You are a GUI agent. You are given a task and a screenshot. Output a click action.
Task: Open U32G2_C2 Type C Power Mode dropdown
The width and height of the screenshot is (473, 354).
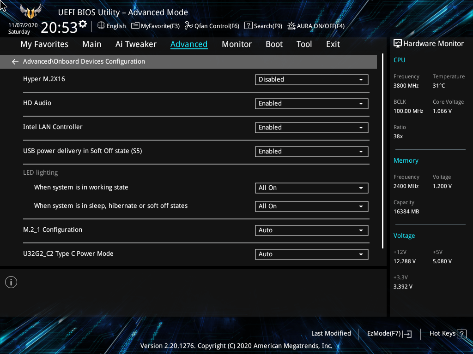pyautogui.click(x=312, y=254)
